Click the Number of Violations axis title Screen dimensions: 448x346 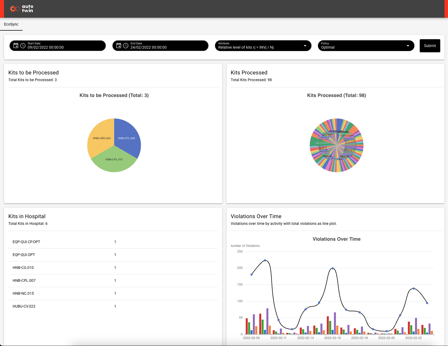pyautogui.click(x=245, y=246)
